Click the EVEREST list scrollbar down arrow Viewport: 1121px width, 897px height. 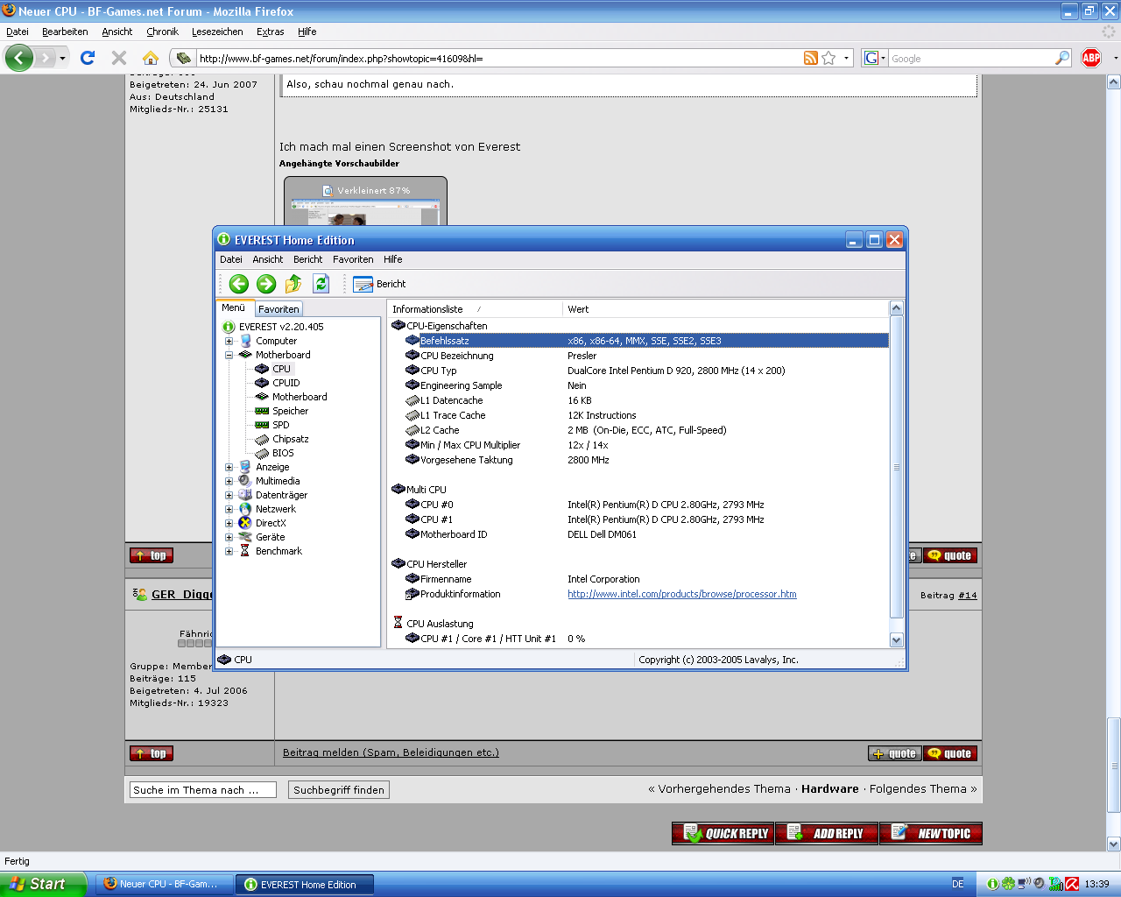point(896,640)
